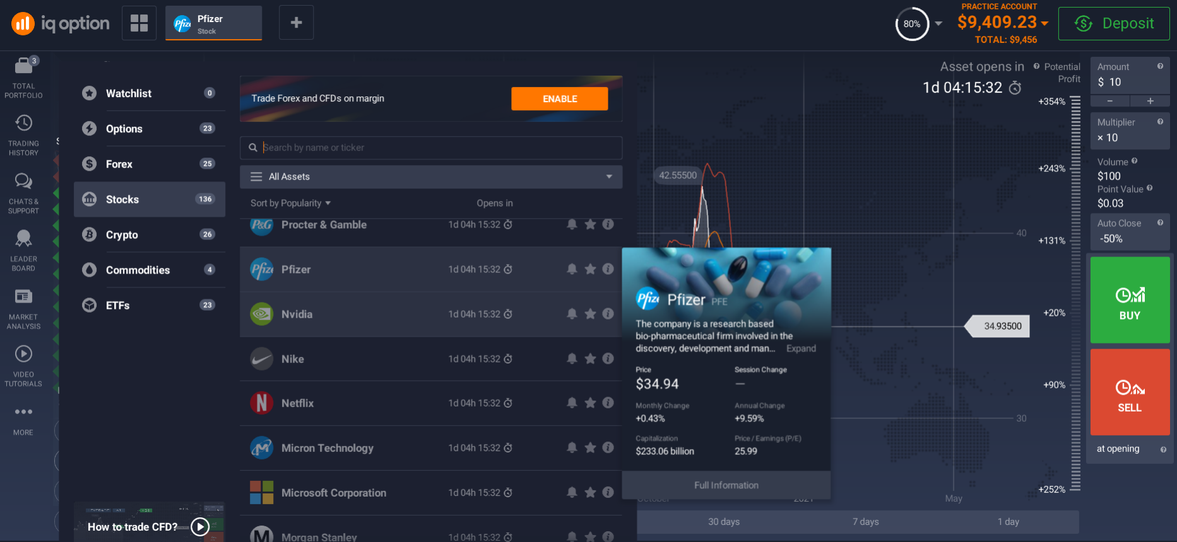1177x542 pixels.
Task: Click the Deposit button
Action: (x=1113, y=23)
